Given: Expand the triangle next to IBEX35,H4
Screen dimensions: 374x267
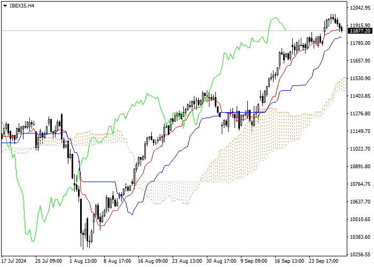Looking at the screenshot, I should coord(5,6).
